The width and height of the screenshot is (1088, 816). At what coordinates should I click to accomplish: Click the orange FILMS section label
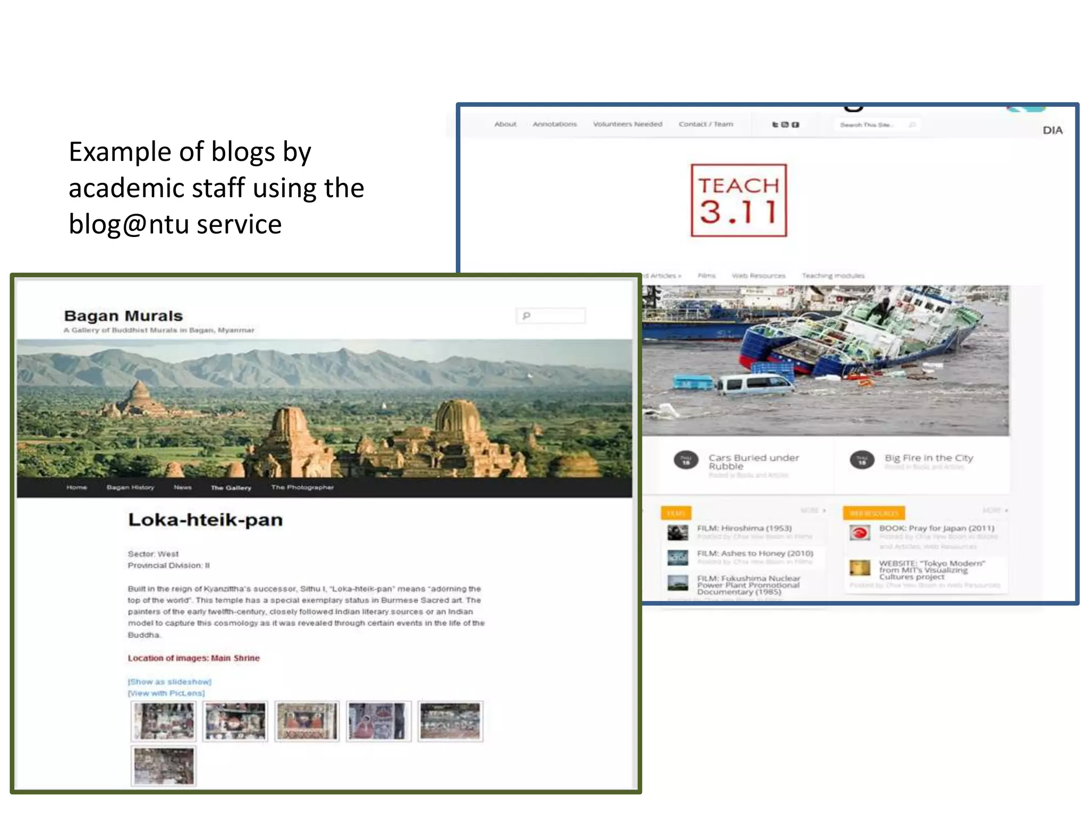(676, 513)
